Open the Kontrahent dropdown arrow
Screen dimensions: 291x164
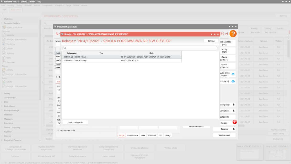(x=234, y=111)
